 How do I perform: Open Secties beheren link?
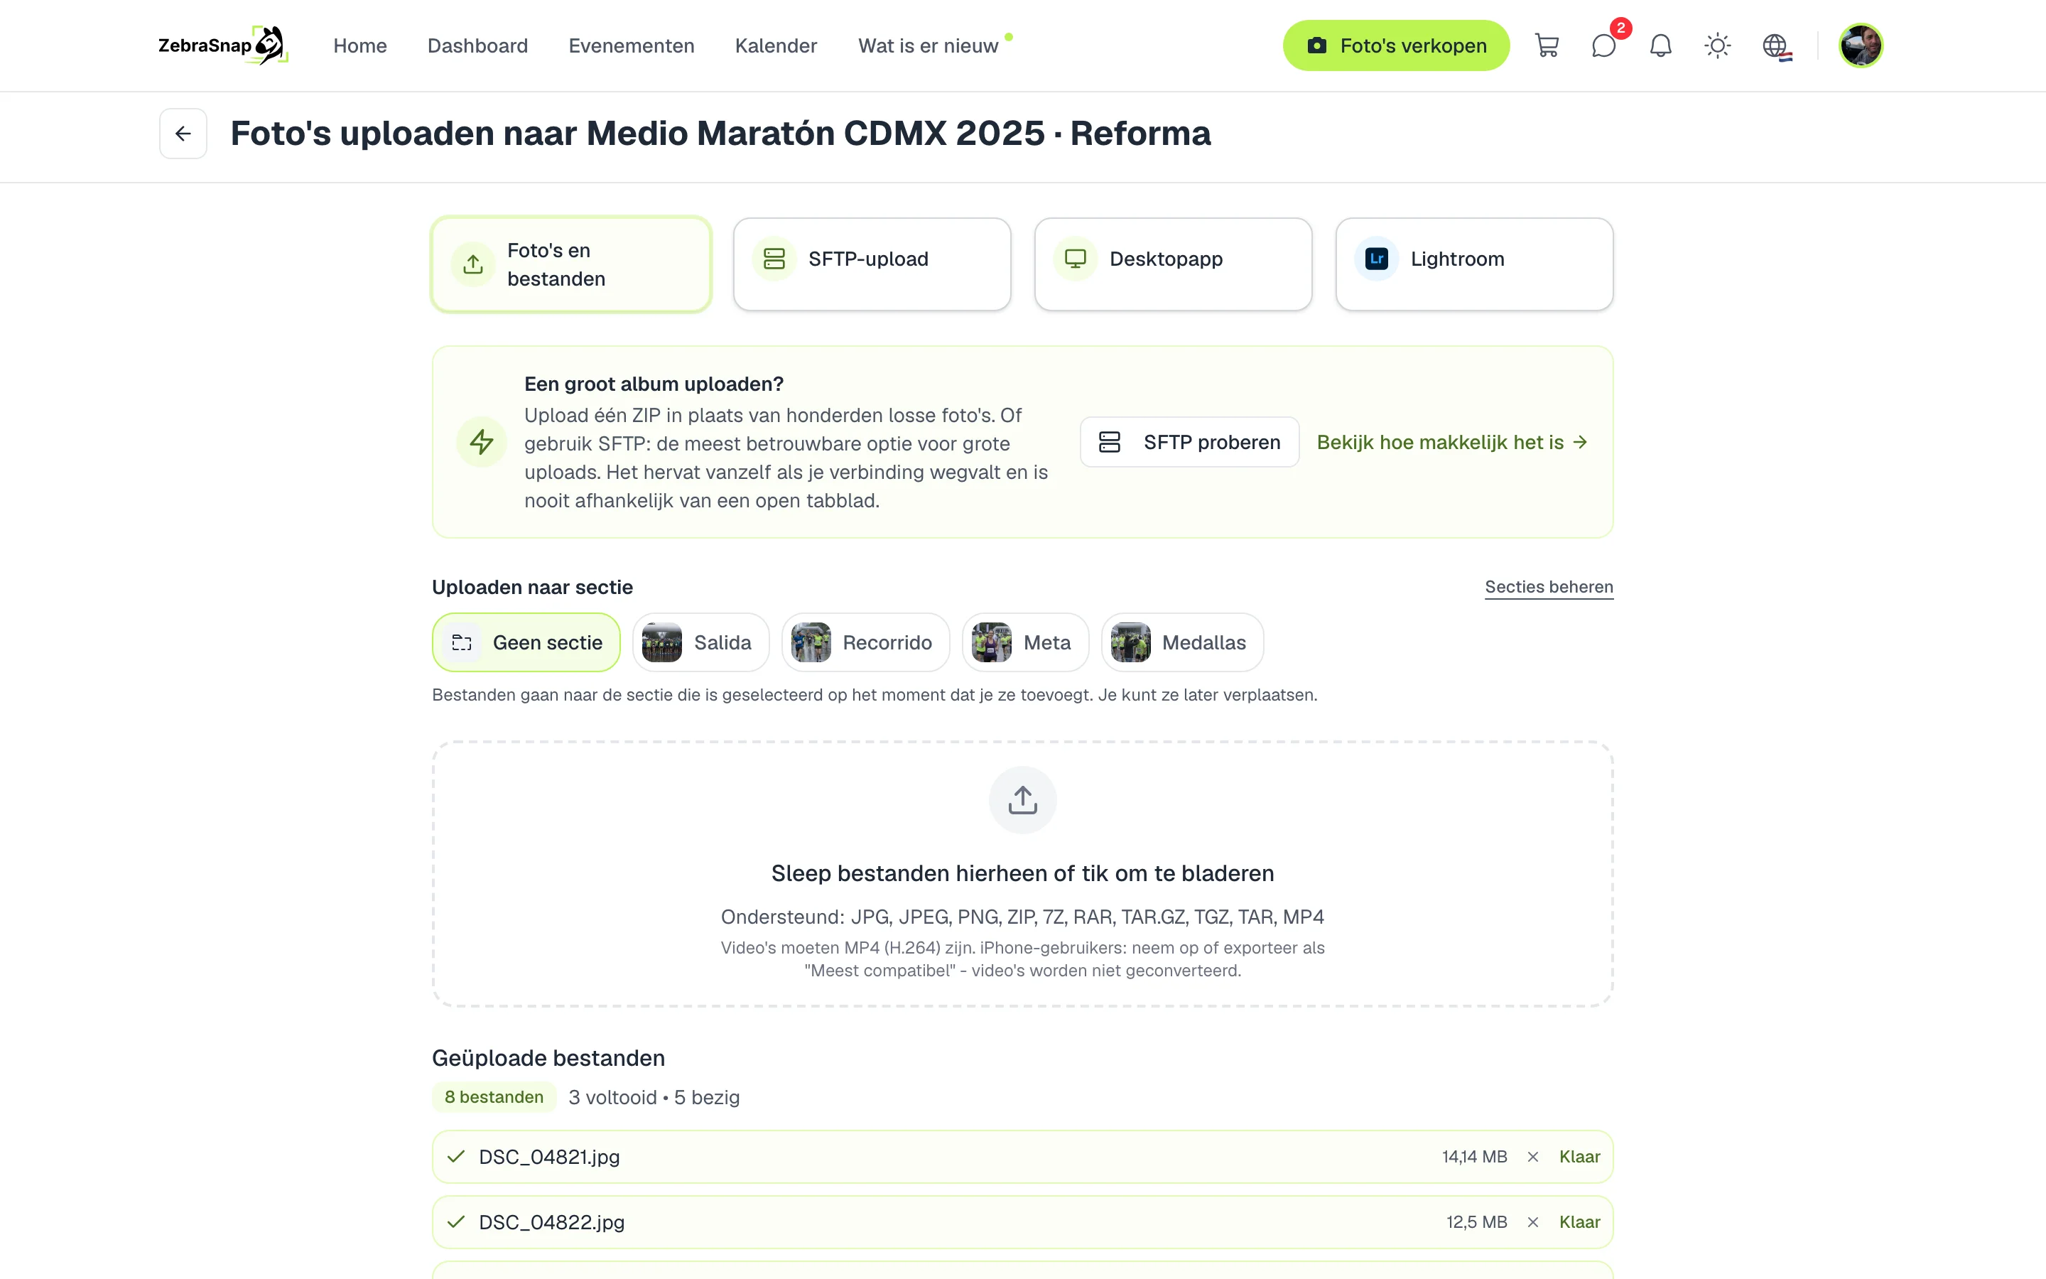point(1549,587)
